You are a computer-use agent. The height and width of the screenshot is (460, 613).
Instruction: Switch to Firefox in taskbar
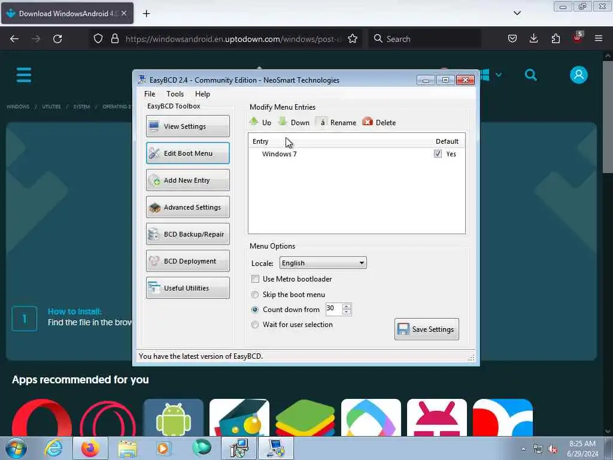pos(90,448)
